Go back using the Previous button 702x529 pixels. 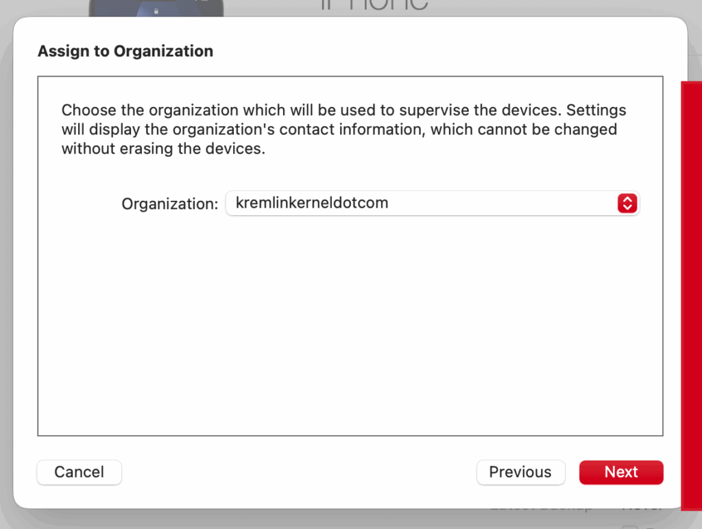tap(520, 472)
